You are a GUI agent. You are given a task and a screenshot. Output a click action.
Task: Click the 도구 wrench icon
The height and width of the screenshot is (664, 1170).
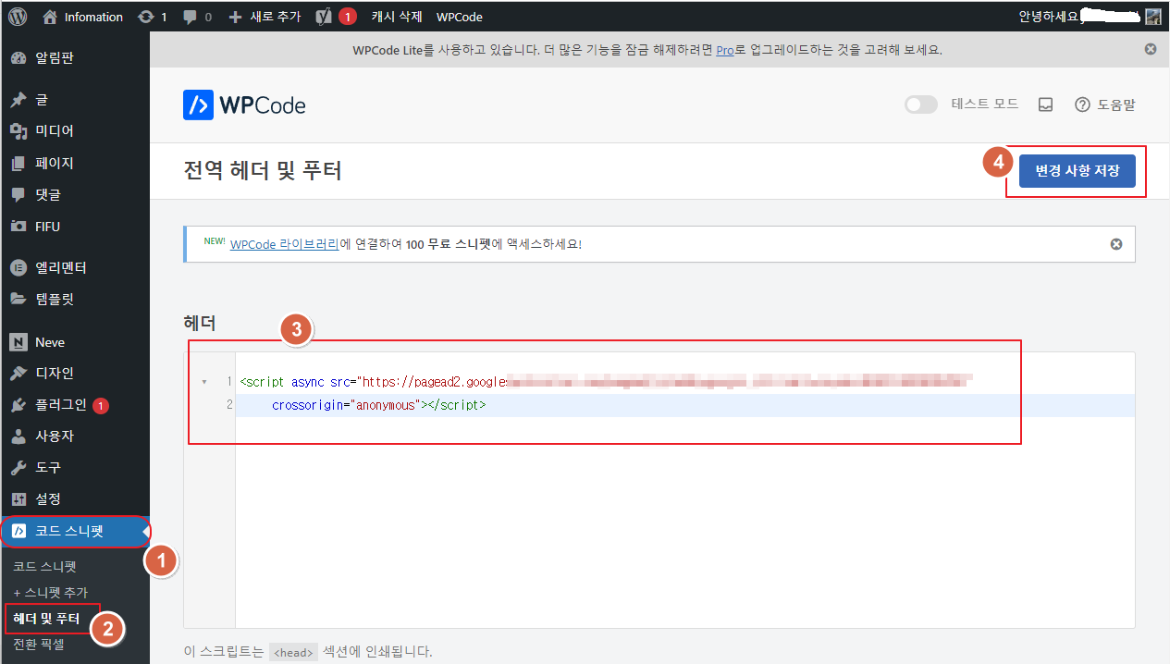(x=18, y=467)
